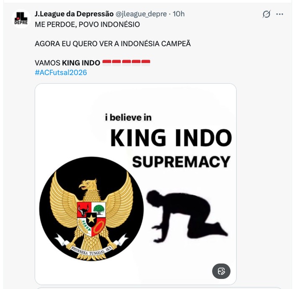Click the image edit icon on the meme
293x289 pixels.
[221, 271]
